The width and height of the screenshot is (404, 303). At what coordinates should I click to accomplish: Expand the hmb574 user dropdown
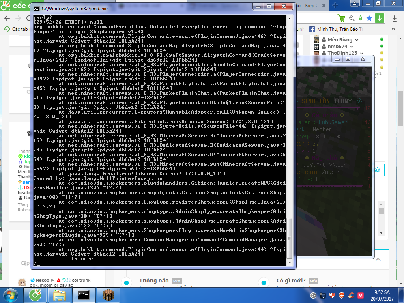352,47
